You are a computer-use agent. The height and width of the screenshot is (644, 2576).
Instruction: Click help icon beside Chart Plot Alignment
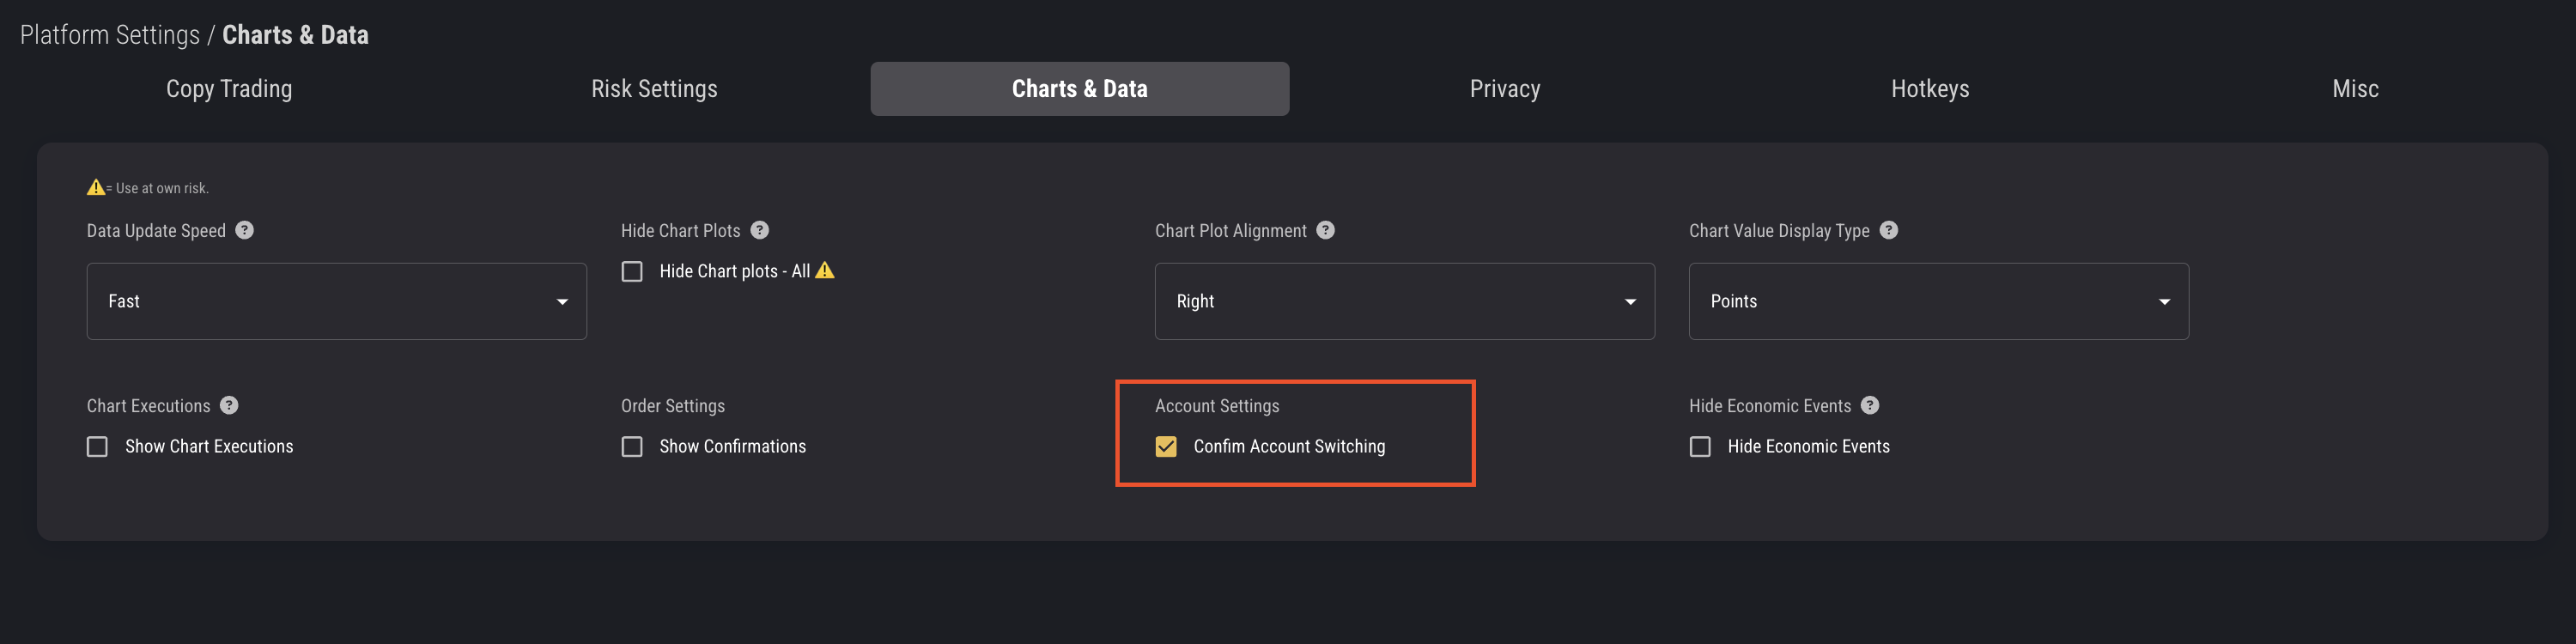tap(1326, 230)
